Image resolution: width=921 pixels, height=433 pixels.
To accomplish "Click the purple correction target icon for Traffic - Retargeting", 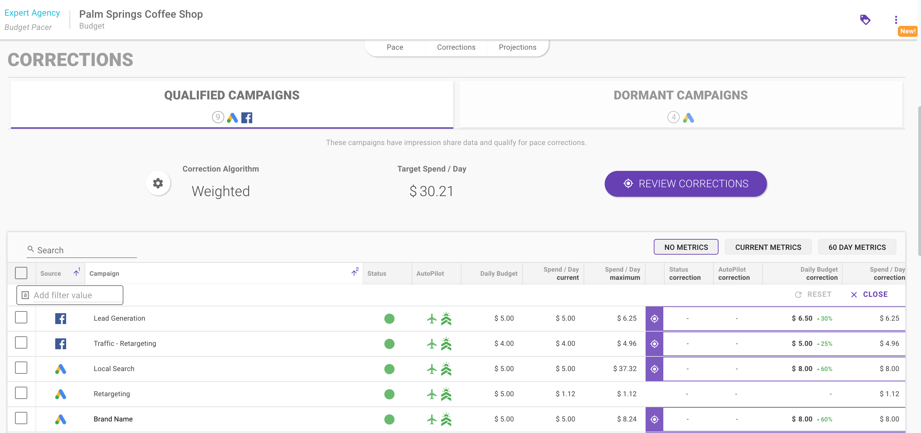I will (x=654, y=344).
